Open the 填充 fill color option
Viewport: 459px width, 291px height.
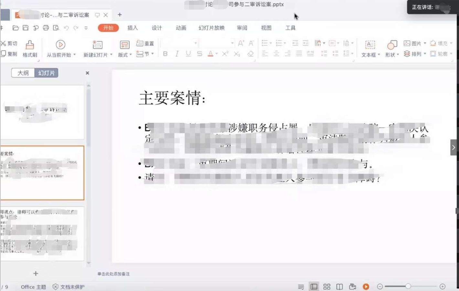tap(441, 43)
